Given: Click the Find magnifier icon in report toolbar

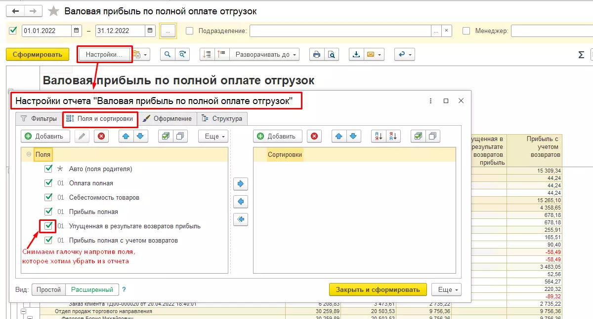Looking at the screenshot, I should click(168, 55).
